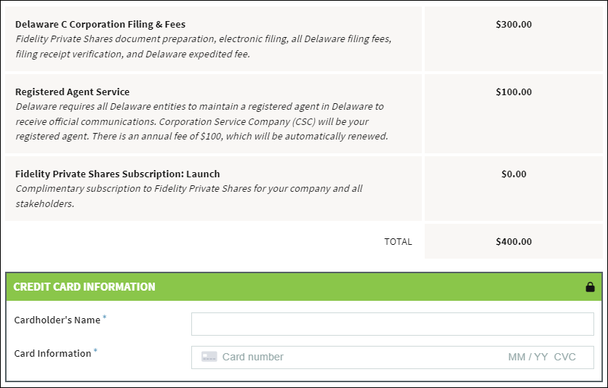The image size is (608, 388).
Task: Click the MM / YY expiry placeholder
Action: click(x=528, y=357)
